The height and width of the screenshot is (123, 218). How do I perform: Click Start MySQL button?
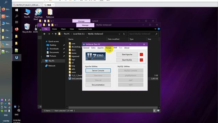click(x=127, y=60)
